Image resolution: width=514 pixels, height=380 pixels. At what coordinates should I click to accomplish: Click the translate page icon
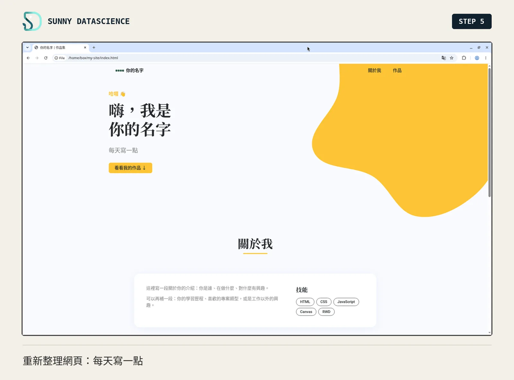click(444, 58)
